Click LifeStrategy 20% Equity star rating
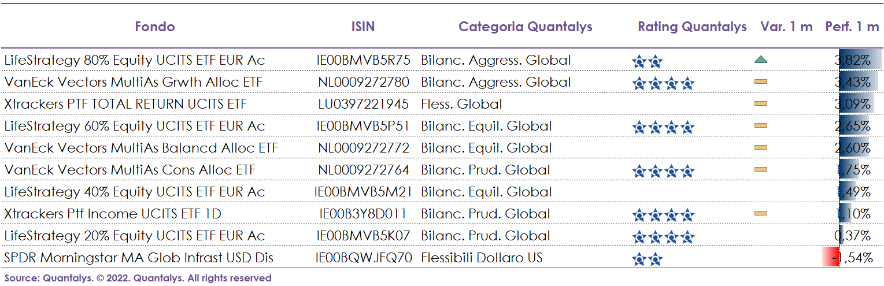This screenshot has width=884, height=286. pyautogui.click(x=663, y=237)
